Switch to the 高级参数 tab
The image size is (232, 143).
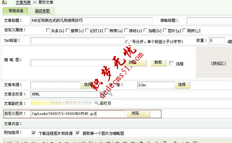tap(42, 11)
